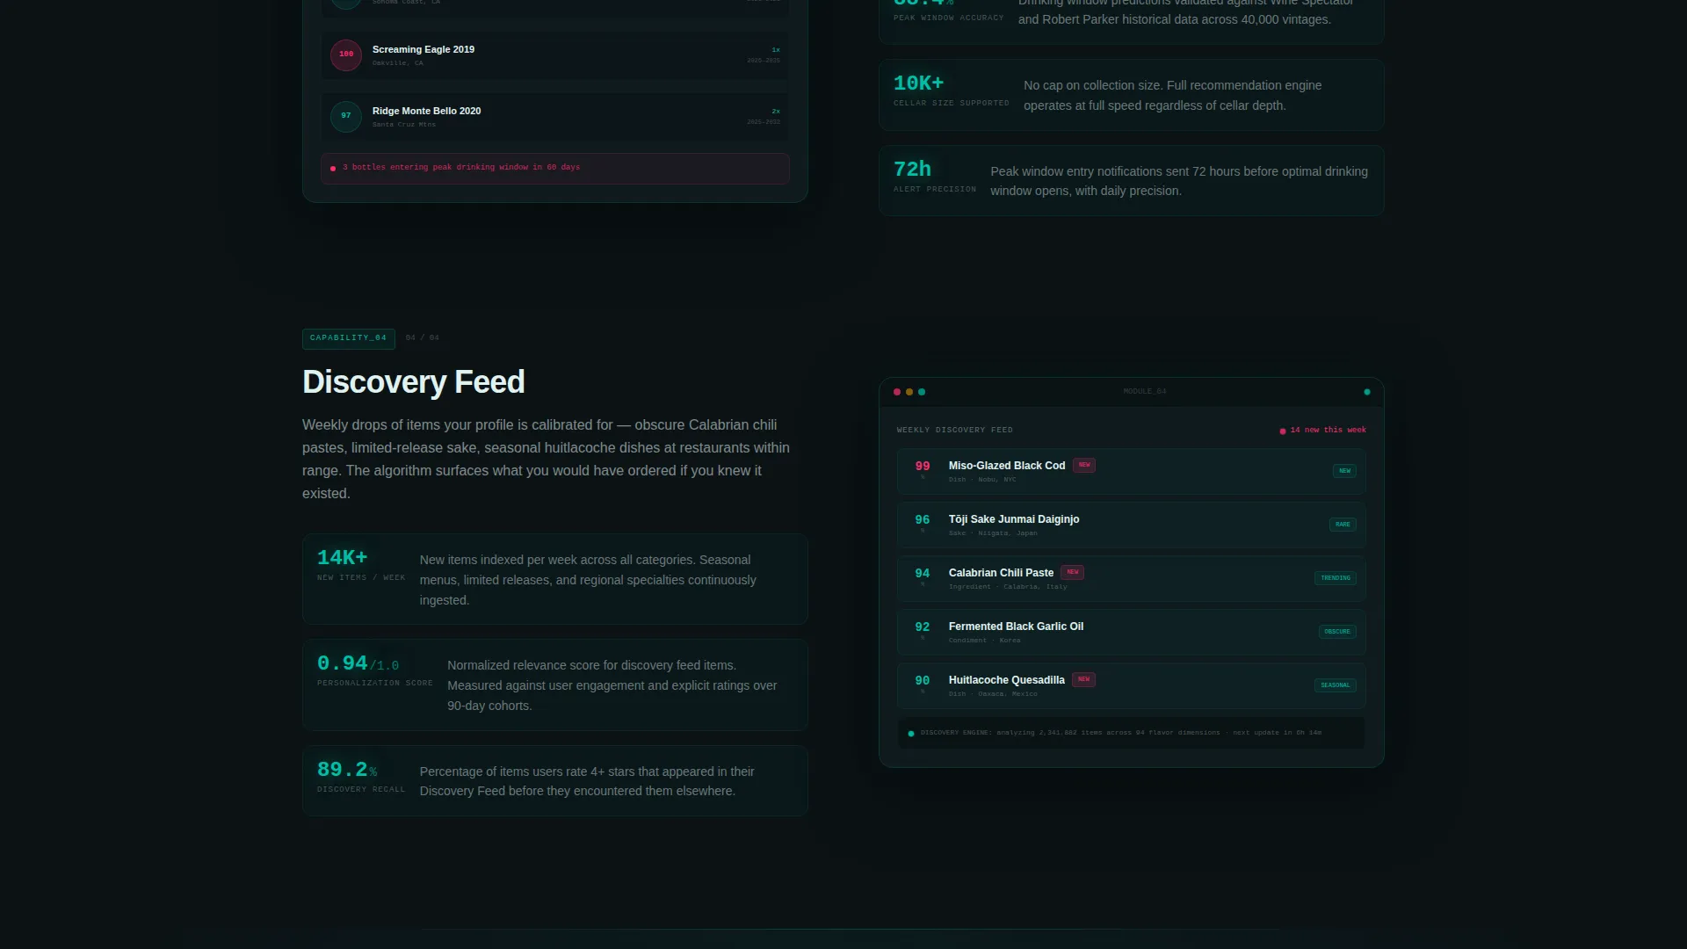Click the pink NEW badge next to Miso-Glazed Black Cod

coord(1084,465)
